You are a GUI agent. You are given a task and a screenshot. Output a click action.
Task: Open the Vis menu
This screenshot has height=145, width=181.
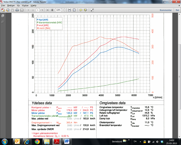tap(18, 6)
